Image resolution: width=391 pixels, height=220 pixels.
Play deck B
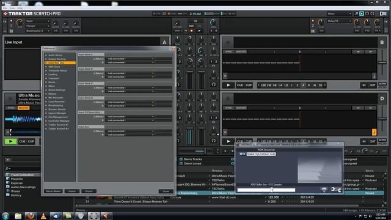(x=228, y=86)
